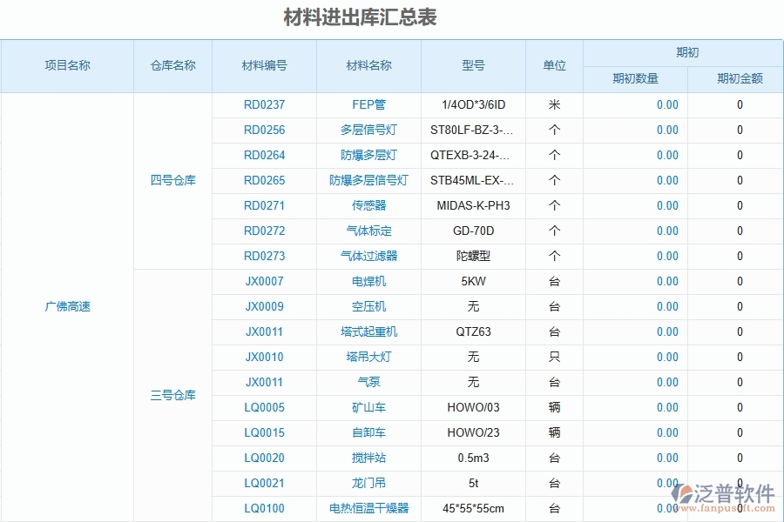This screenshot has height=522, width=784.
Task: Click the 项目名称 column header
Action: coord(66,65)
